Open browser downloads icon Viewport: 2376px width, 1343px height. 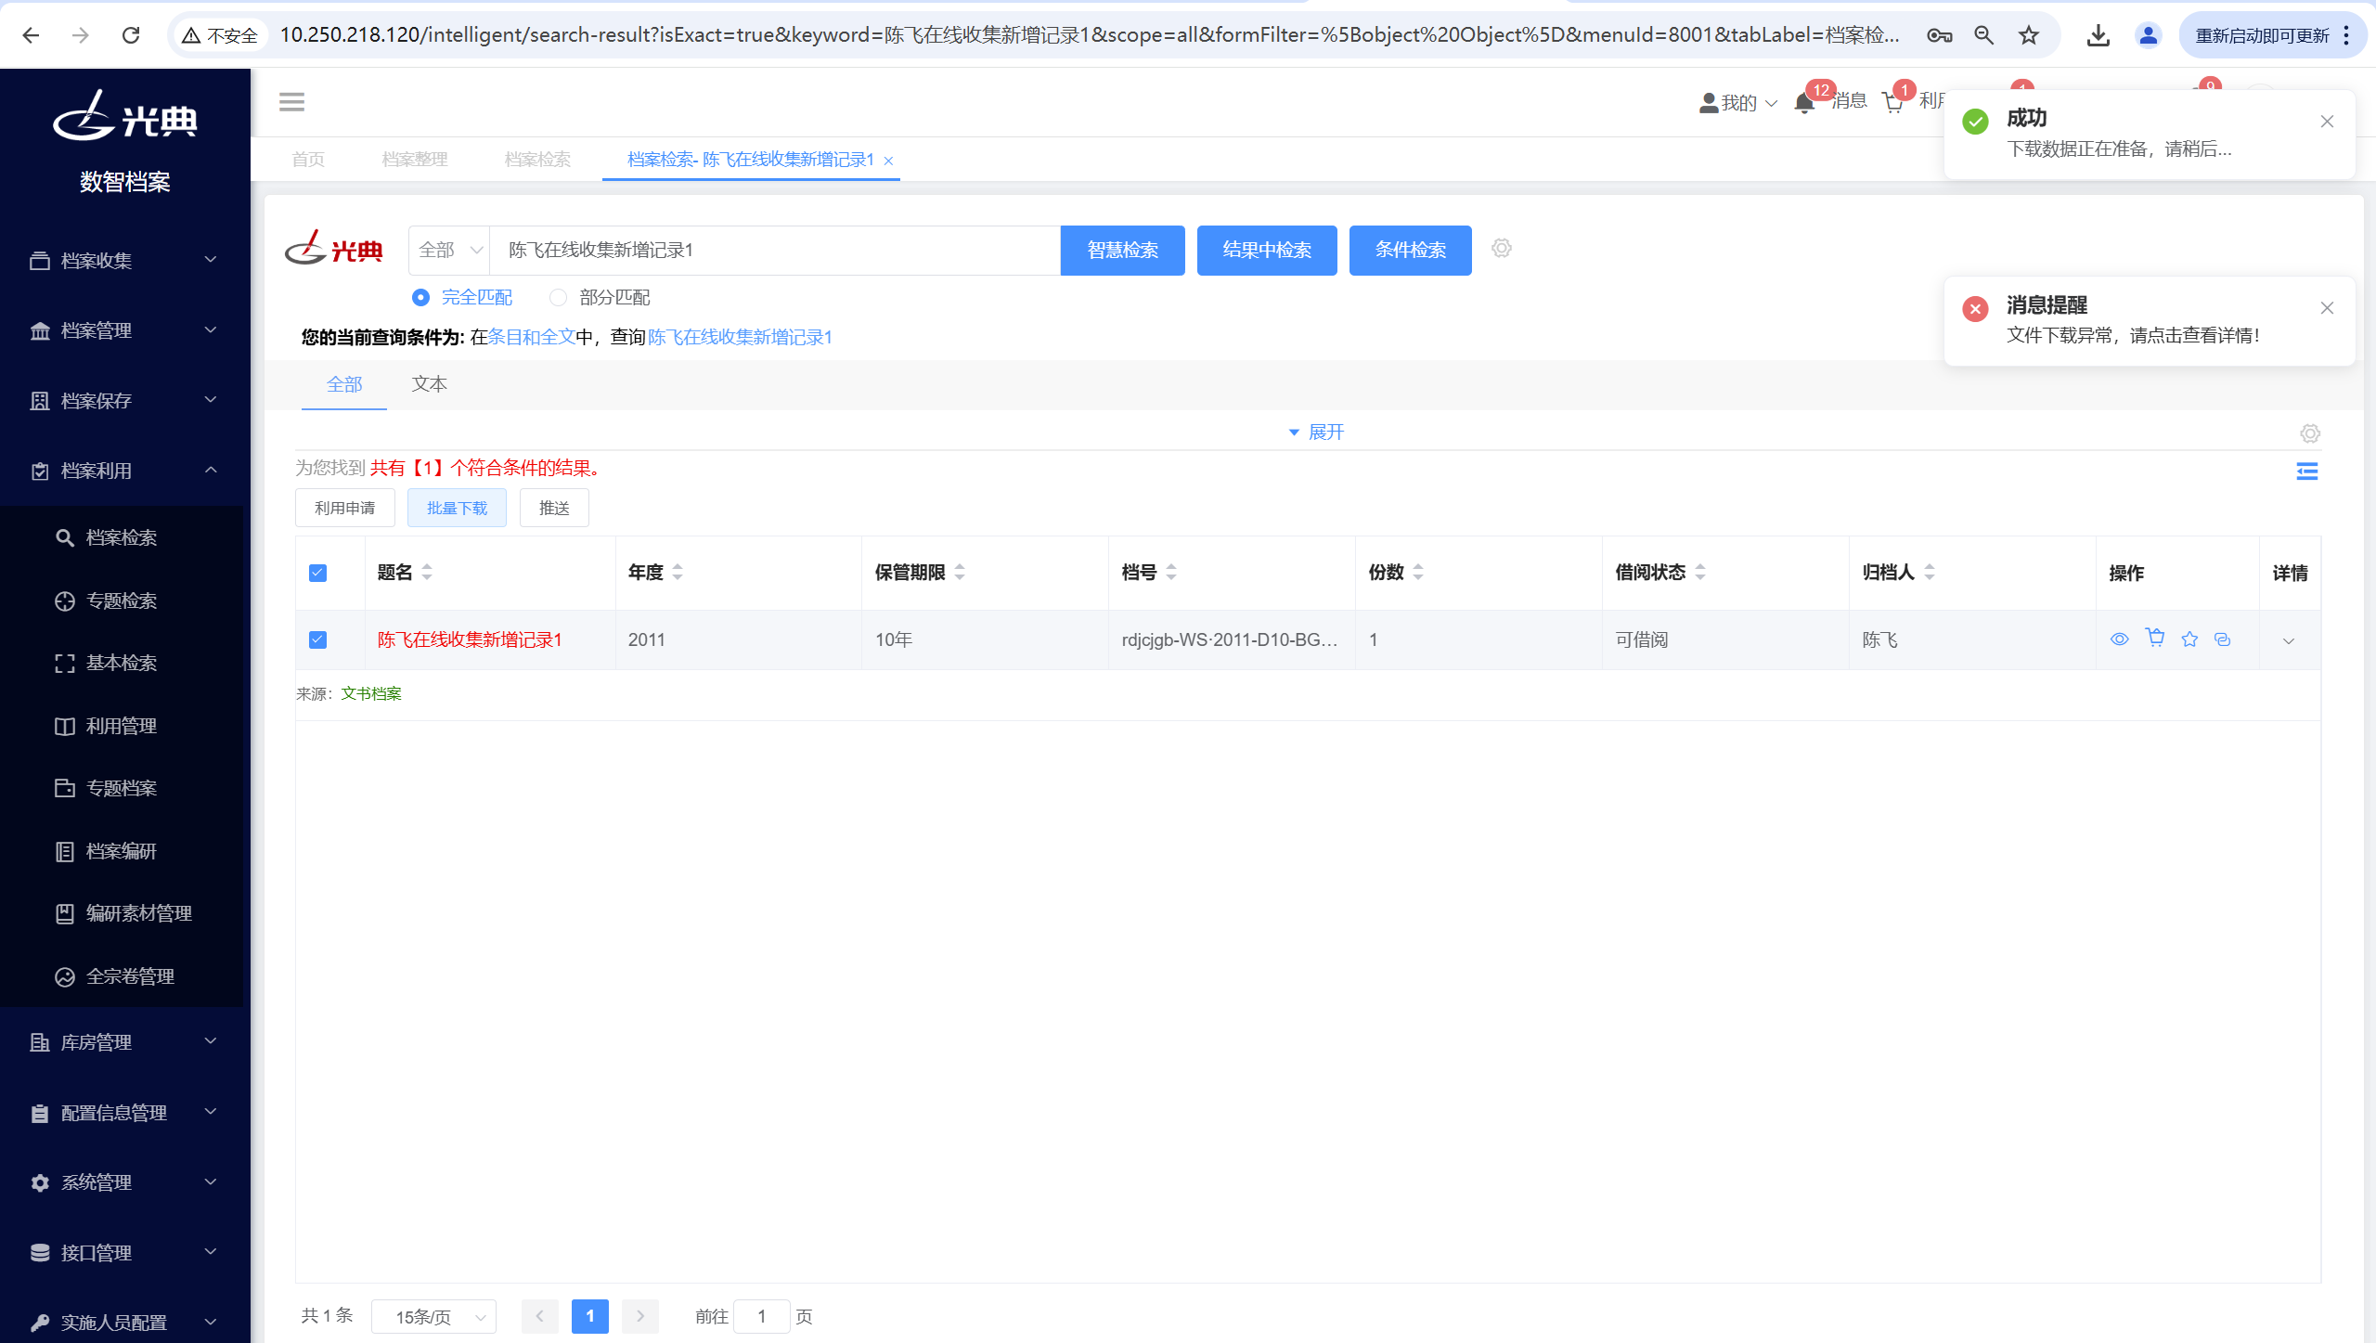pos(2098,35)
